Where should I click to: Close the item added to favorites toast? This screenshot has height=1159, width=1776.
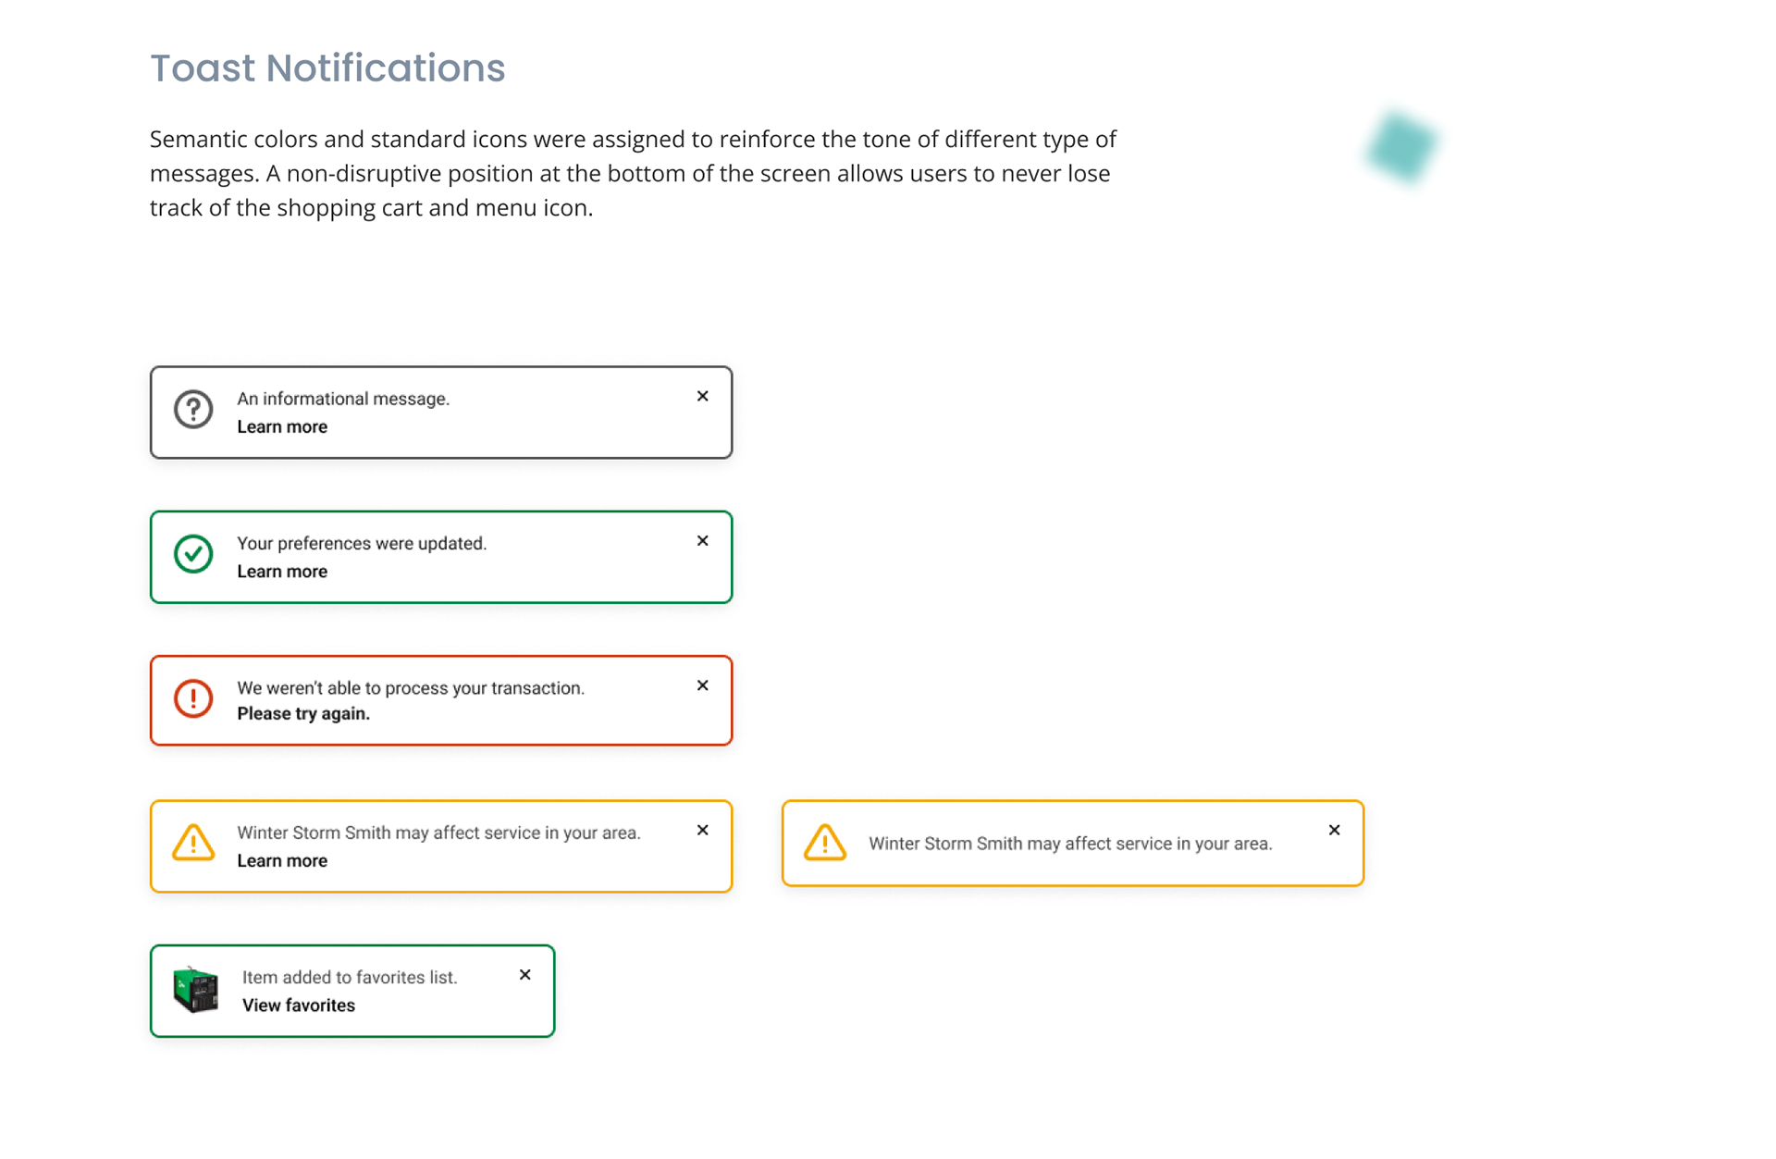[525, 975]
